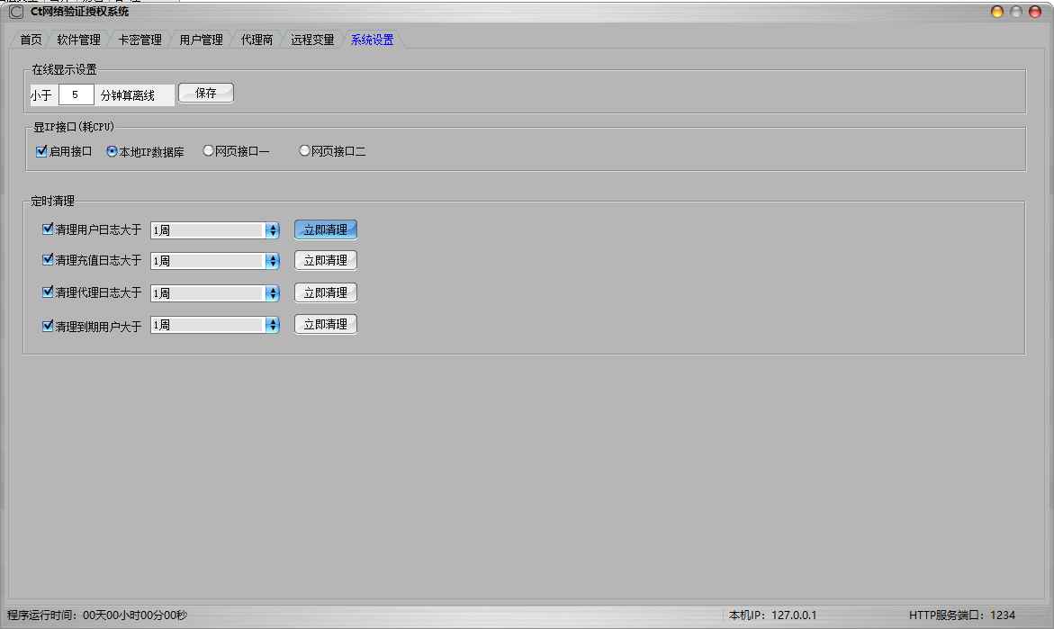Viewport: 1054px width, 629px height.
Task: Open the 卡密管理 tab
Action: (x=140, y=40)
